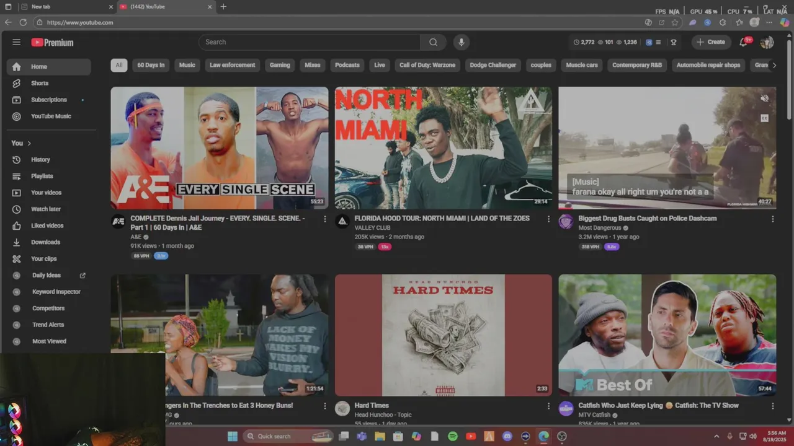Viewport: 794px width, 446px height.
Task: Open Discord from the taskbar
Action: [507, 436]
